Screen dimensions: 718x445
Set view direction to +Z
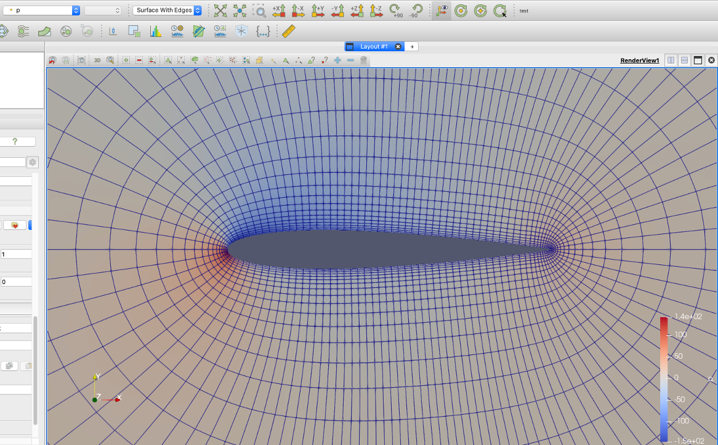357,10
